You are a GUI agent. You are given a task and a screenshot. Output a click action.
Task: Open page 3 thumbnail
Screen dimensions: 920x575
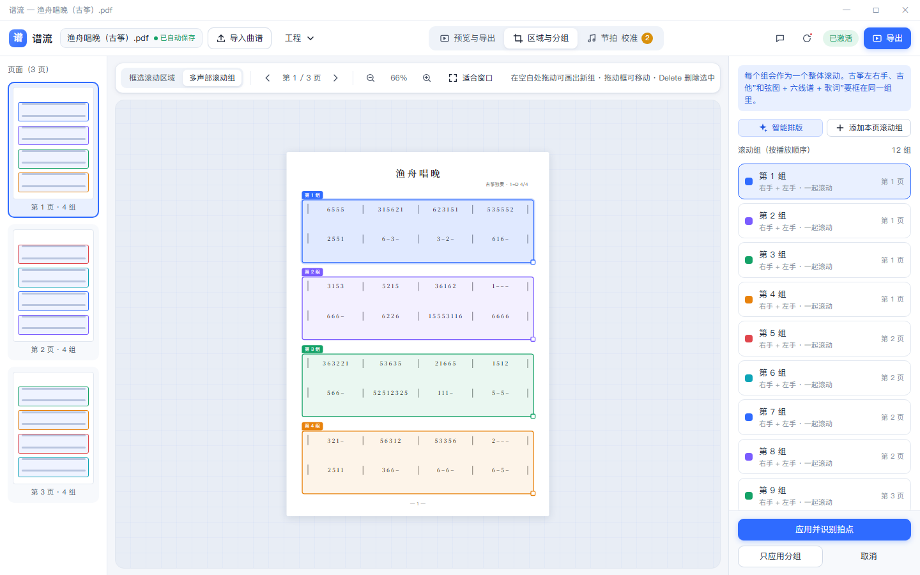[x=53, y=434]
